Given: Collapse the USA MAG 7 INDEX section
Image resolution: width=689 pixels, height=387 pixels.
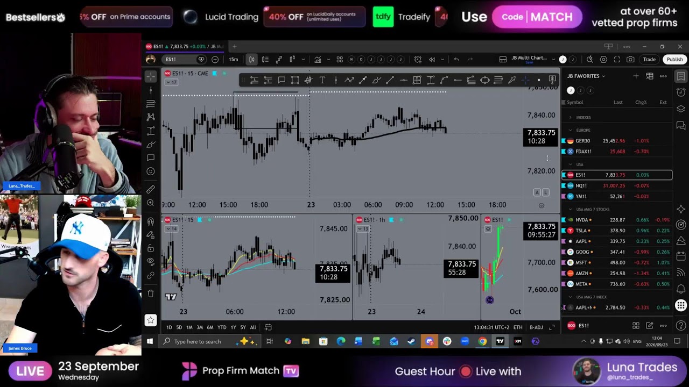Looking at the screenshot, I should 570,297.
